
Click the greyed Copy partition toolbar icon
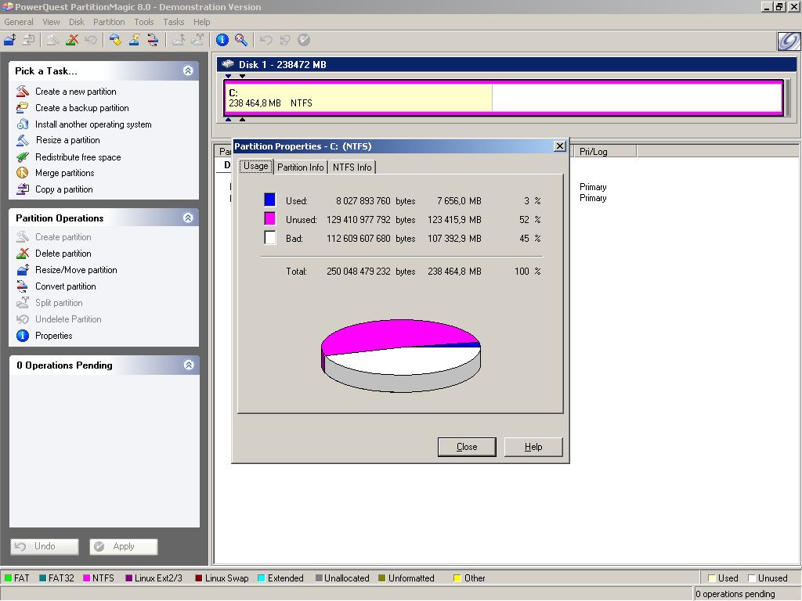29,40
